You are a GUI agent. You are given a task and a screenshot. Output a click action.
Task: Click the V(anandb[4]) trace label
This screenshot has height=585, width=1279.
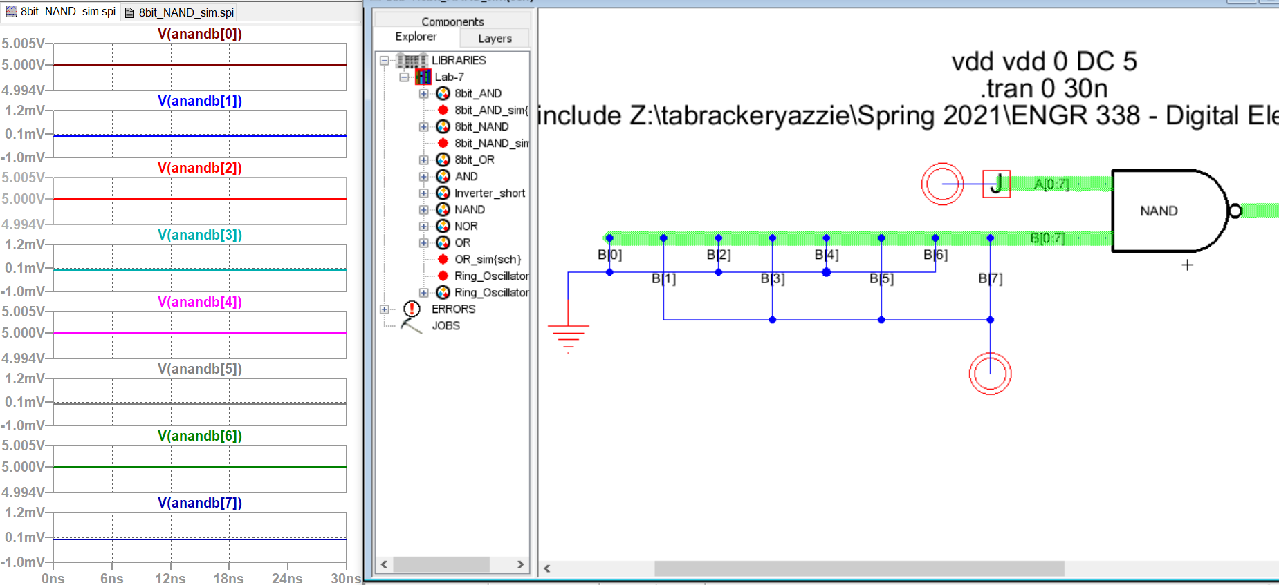pos(199,302)
